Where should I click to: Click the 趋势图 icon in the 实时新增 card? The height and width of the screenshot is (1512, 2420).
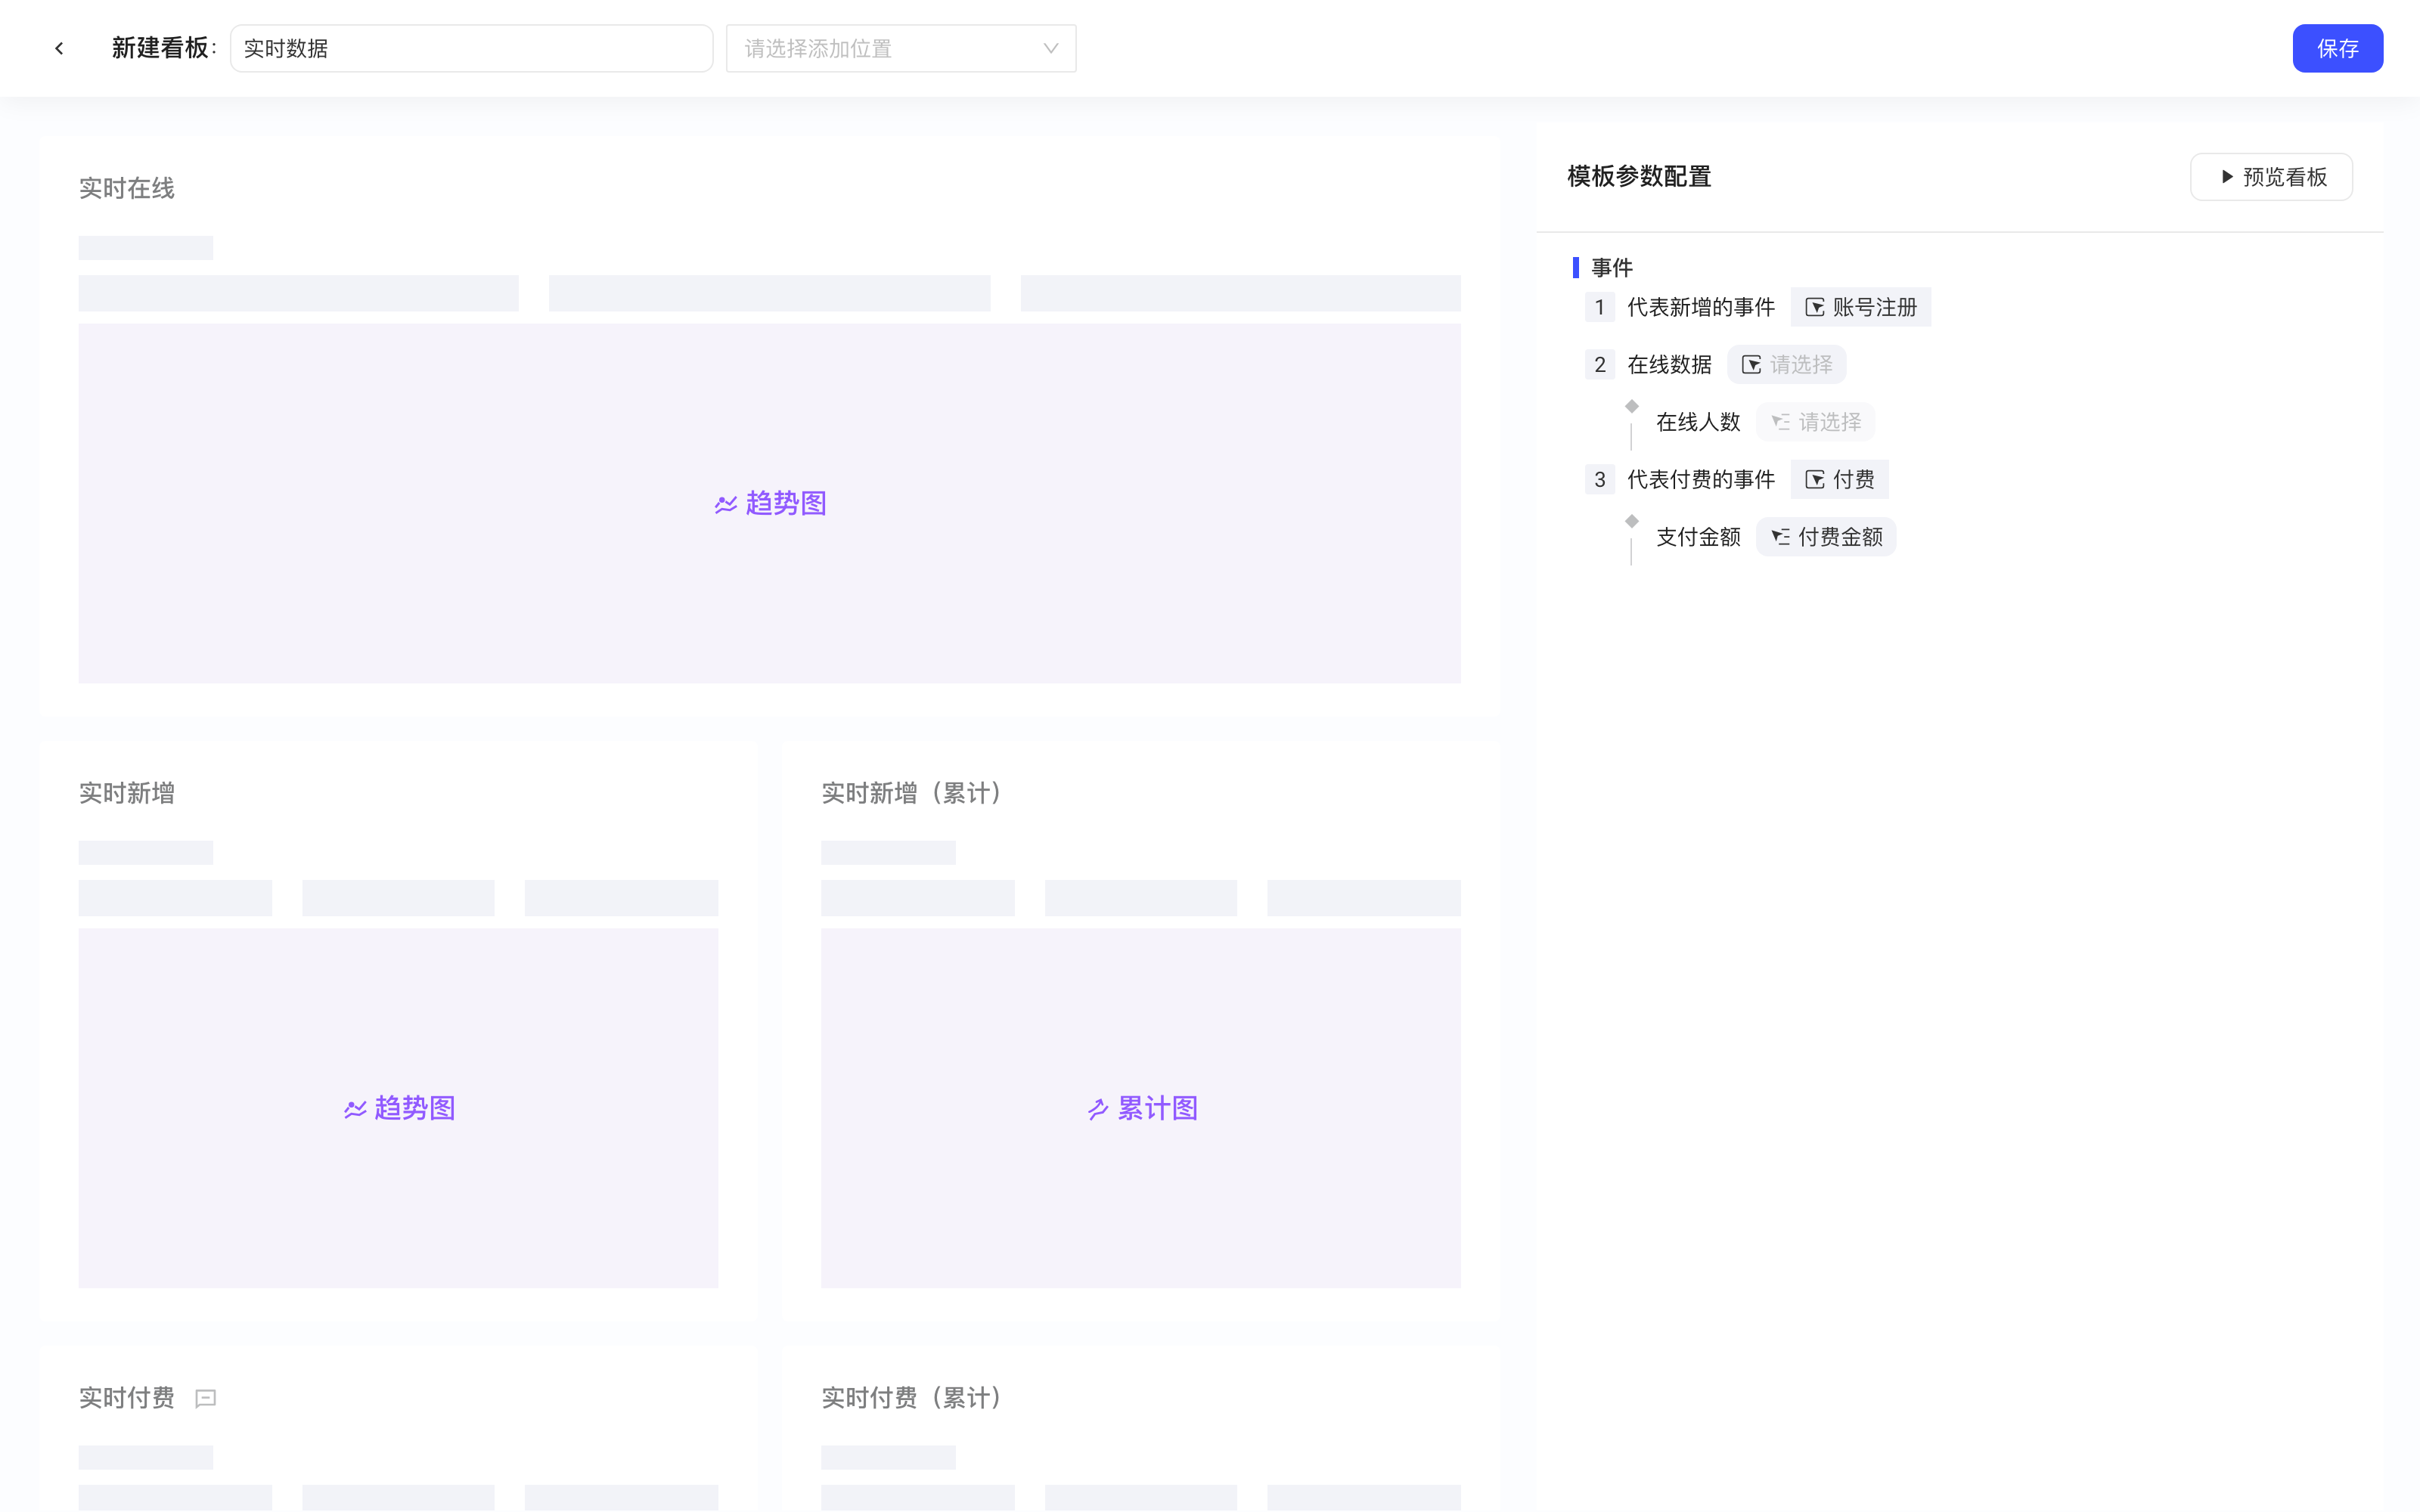point(355,1109)
